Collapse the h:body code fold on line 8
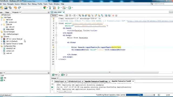The height and width of the screenshot is (97, 173). (56, 35)
